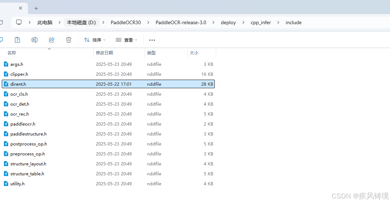Click the file icon of preprocess_op.h
Image resolution: width=390 pixels, height=202 pixels.
[x=6, y=154]
